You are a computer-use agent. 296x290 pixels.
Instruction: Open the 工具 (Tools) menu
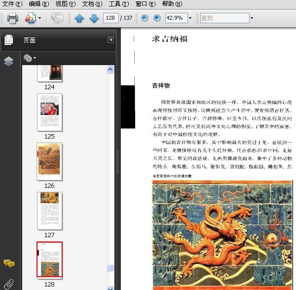point(119,4)
